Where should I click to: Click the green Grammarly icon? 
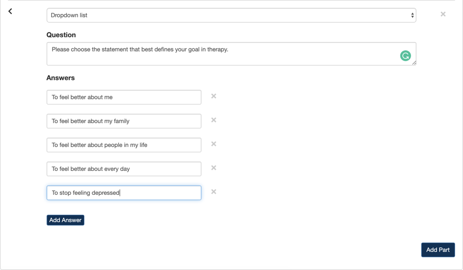[405, 56]
